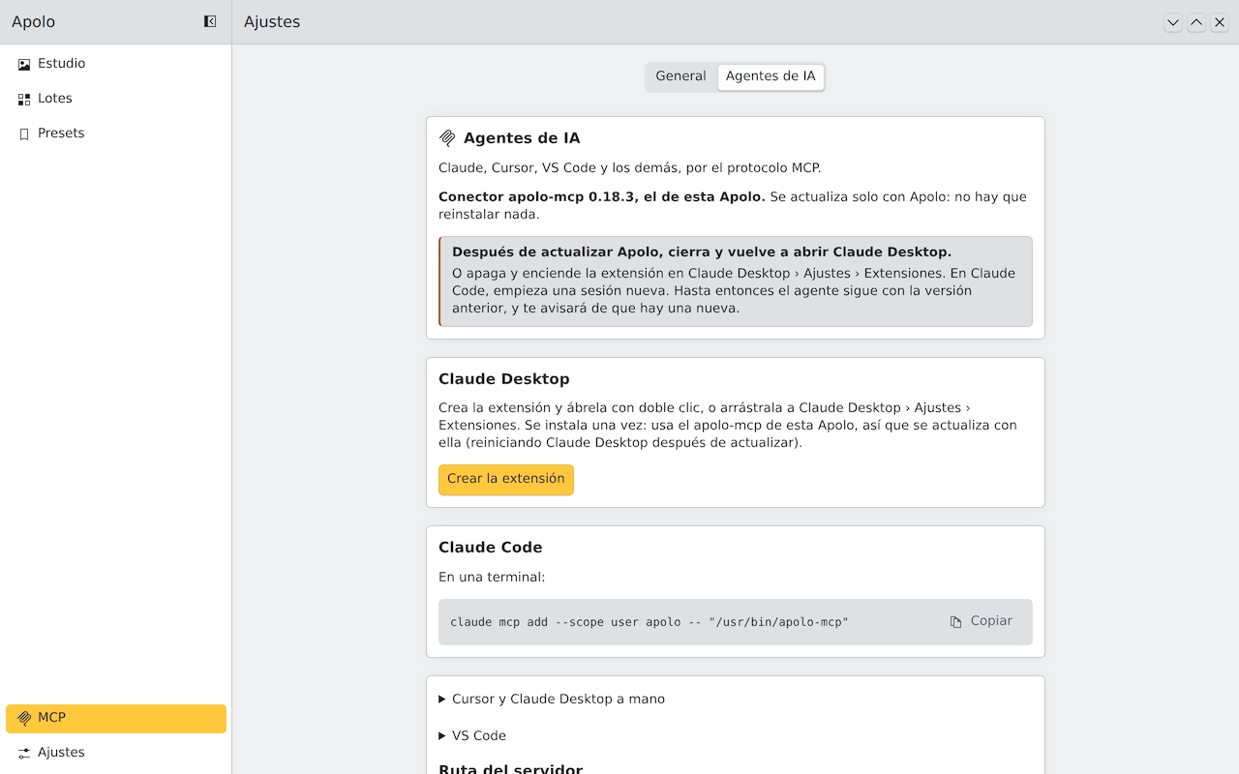
Task: Click the Claude Desktop heading
Action: coord(504,379)
